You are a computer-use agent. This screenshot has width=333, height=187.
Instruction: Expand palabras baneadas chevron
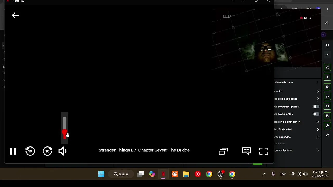(318, 137)
